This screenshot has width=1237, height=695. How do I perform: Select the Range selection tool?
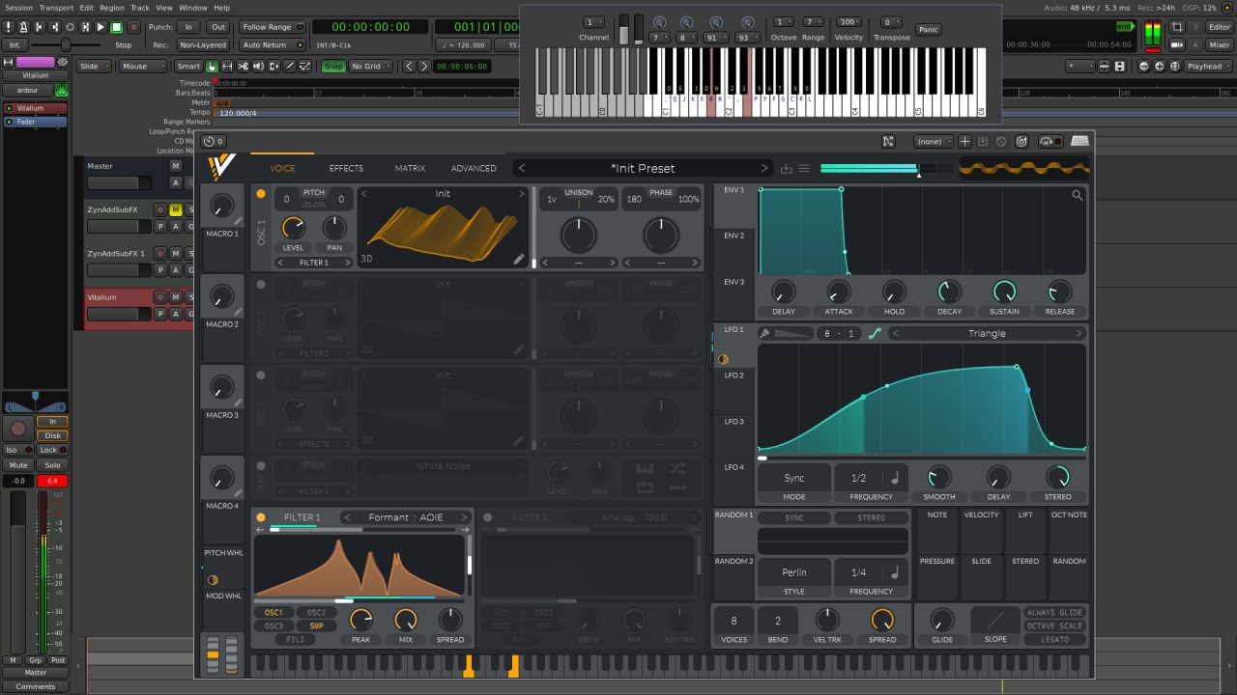click(x=227, y=67)
